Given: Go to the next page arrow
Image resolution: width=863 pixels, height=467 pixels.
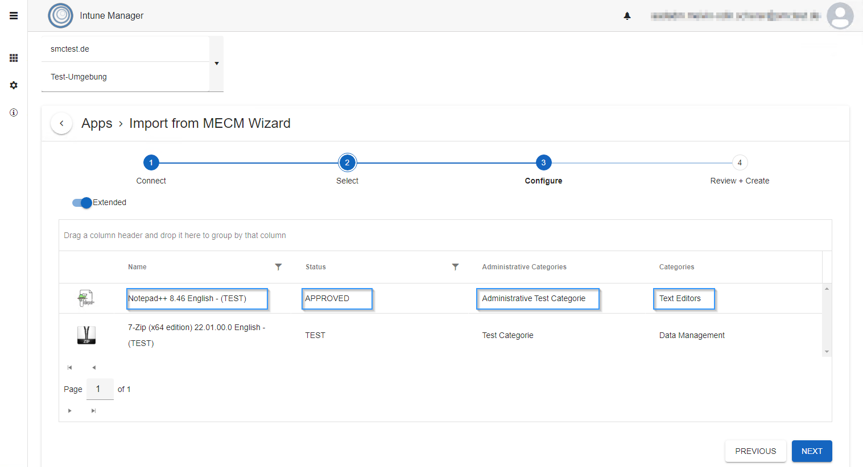Looking at the screenshot, I should [x=70, y=411].
